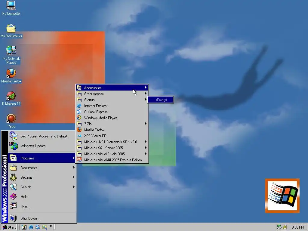308x231 pixels.
Task: Click the Start button
Action: [x=9, y=227]
